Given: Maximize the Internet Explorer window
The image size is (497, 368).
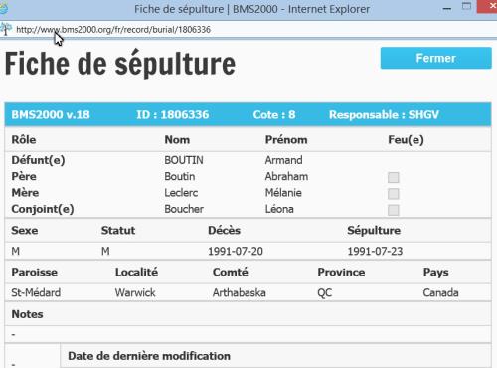Looking at the screenshot, I should pos(466,6).
